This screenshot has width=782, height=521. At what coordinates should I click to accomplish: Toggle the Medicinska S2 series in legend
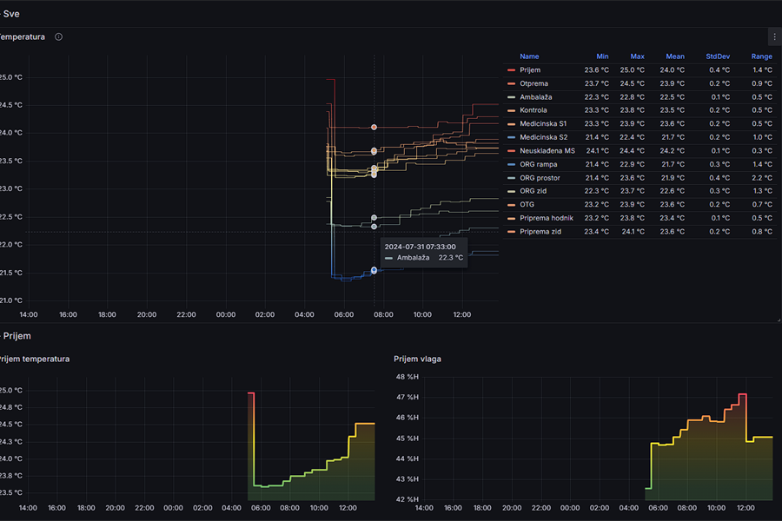point(544,137)
